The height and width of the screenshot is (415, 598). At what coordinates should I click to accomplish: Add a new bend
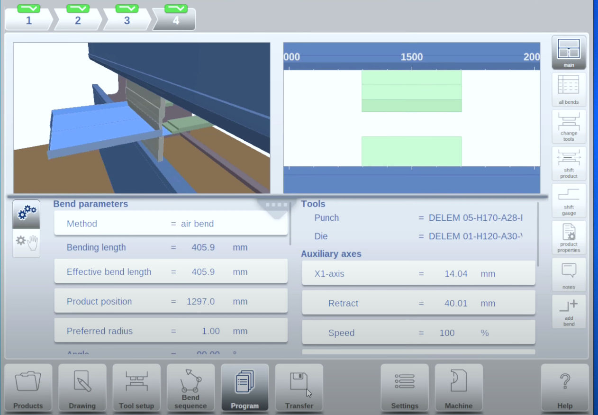(569, 311)
